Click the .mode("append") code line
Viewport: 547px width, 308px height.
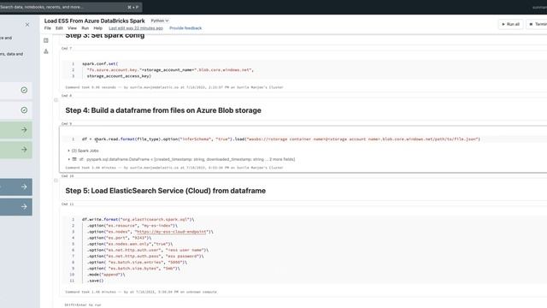[106, 275]
